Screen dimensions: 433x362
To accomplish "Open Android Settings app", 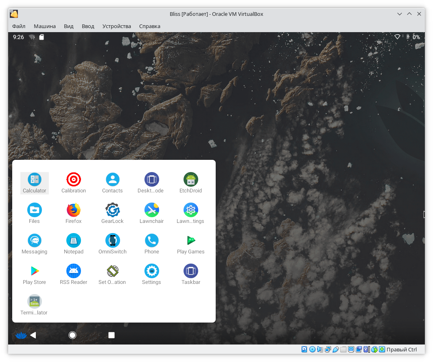I will pos(151,274).
